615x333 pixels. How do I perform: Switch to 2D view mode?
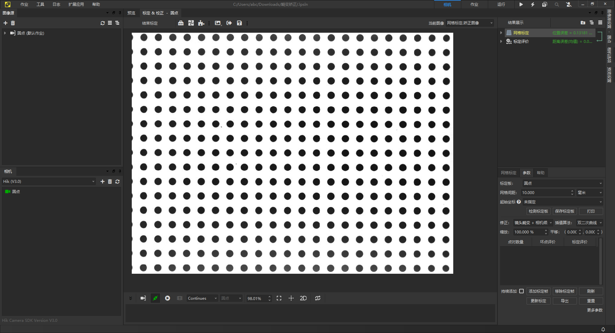click(303, 298)
